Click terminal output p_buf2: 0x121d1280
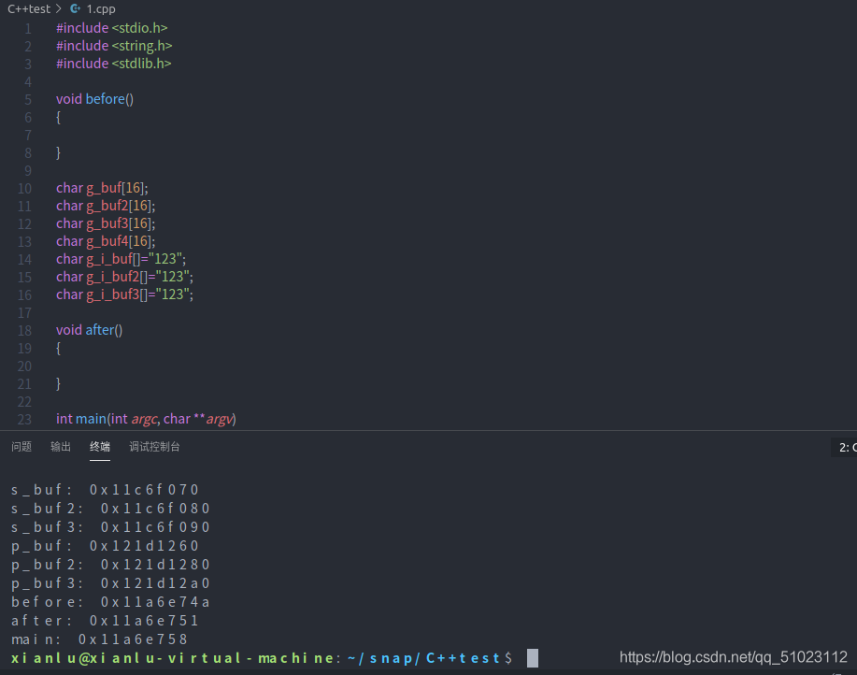The width and height of the screenshot is (857, 675). click(x=110, y=565)
